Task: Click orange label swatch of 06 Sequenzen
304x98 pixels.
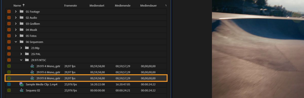Action: [x=9, y=42]
